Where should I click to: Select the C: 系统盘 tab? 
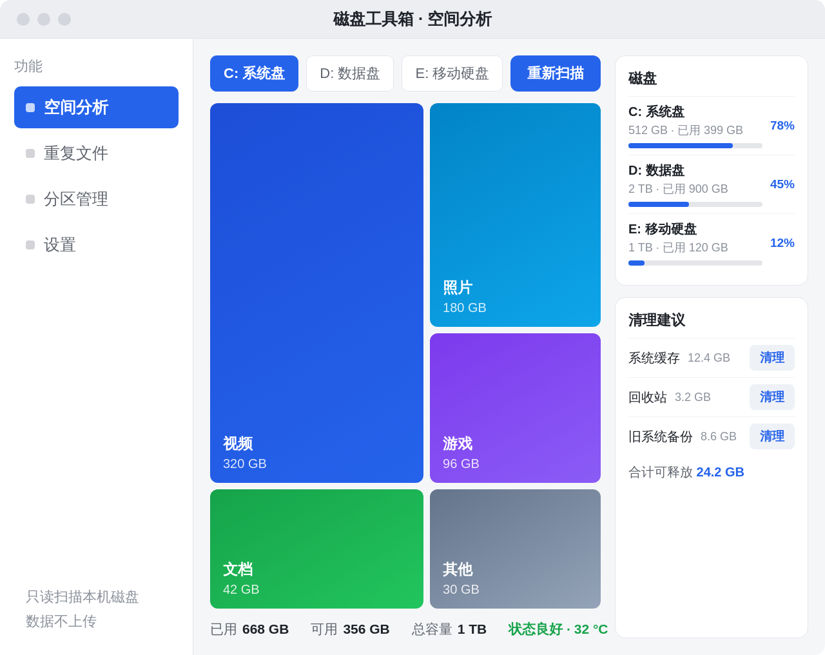pyautogui.click(x=254, y=73)
